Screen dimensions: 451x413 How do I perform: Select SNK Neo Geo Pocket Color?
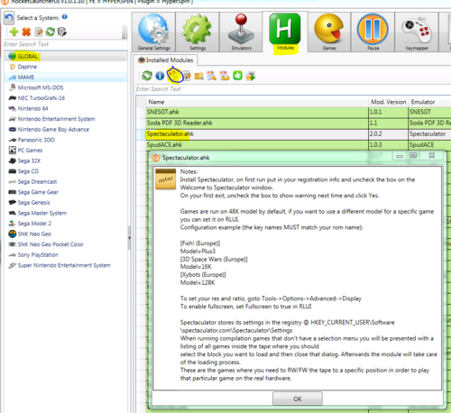click(x=66, y=244)
